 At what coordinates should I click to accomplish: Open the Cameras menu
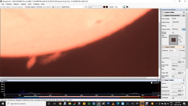(x=9, y=4)
